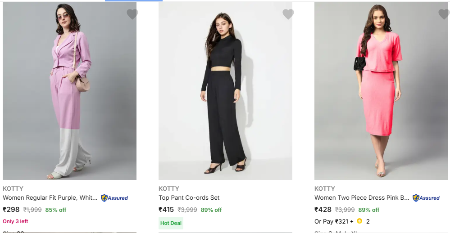This screenshot has height=233, width=450.
Task: Add the pink two piece dress to wishlist
Action: click(x=444, y=14)
